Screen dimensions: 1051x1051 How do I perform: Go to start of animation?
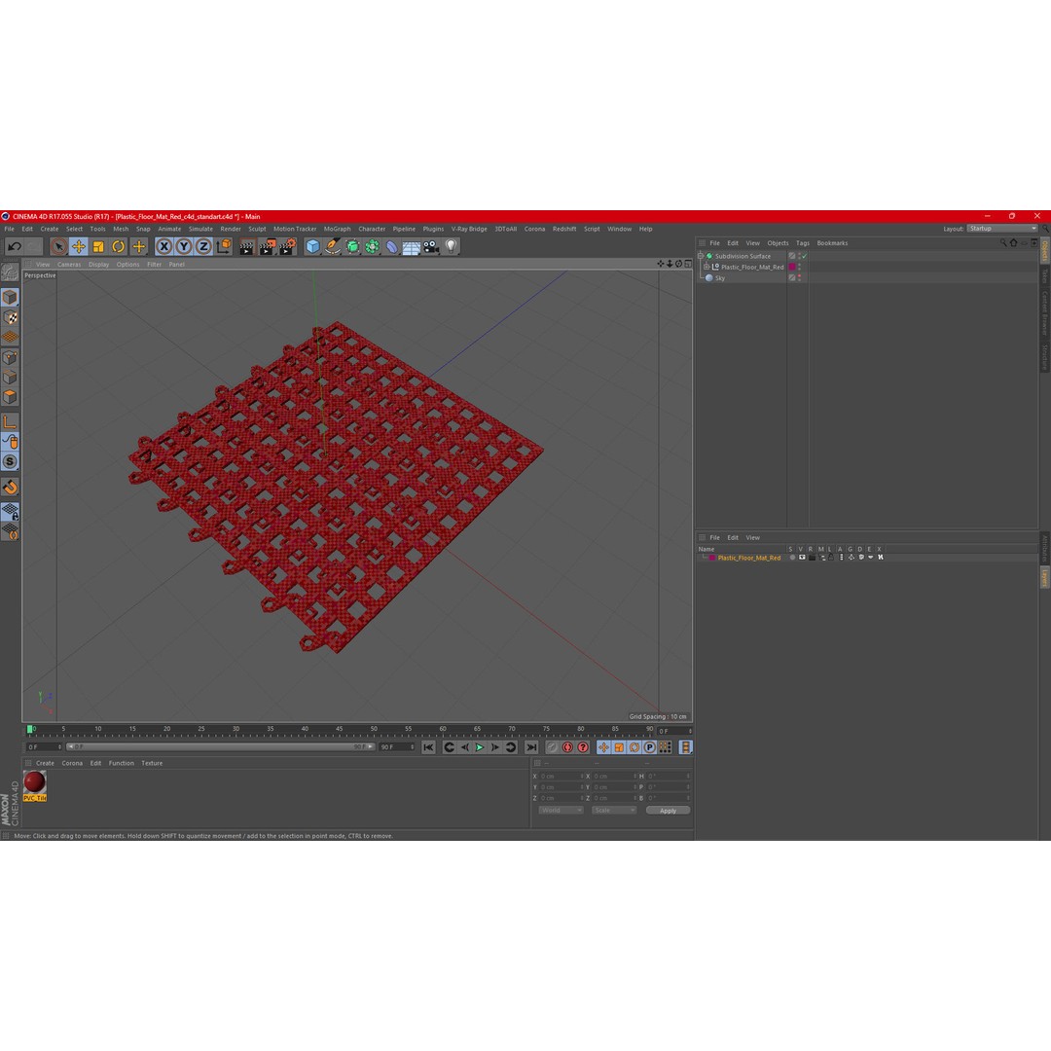coord(428,746)
